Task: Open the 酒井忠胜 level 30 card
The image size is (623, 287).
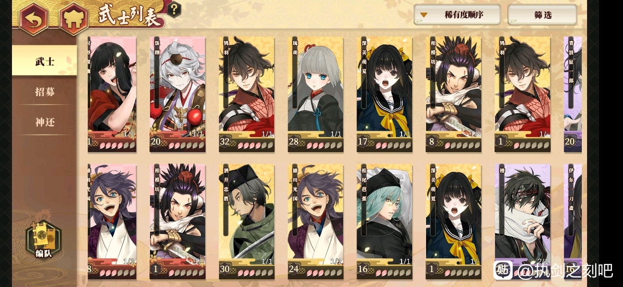Action: (246, 221)
